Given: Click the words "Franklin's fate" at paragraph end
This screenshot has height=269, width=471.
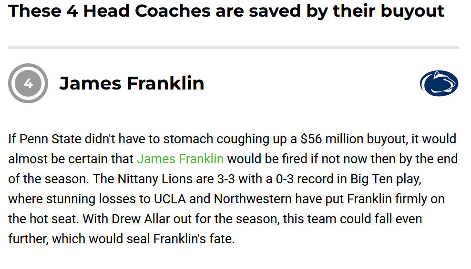Looking at the screenshot, I should coord(194,239).
